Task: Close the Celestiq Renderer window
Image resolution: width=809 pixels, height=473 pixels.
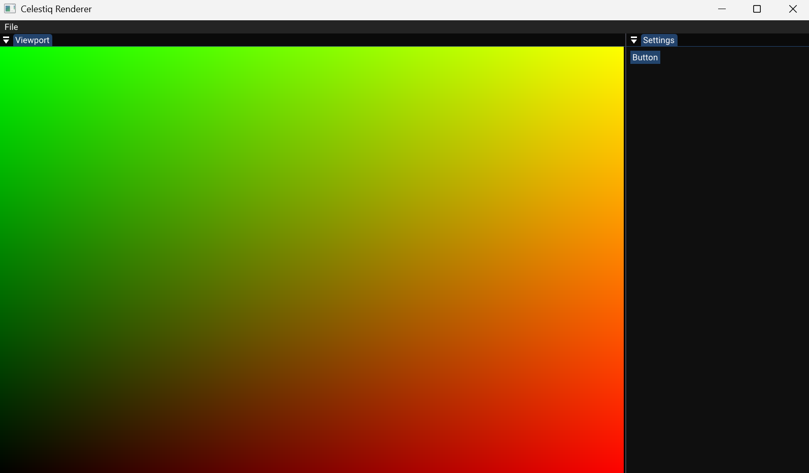Action: point(793,9)
